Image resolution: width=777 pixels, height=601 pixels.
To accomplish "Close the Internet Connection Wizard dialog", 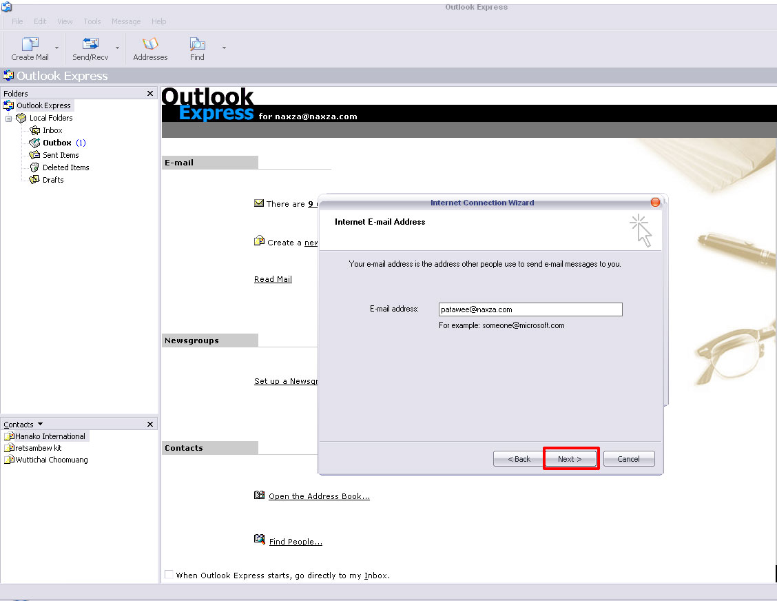I will pyautogui.click(x=655, y=203).
